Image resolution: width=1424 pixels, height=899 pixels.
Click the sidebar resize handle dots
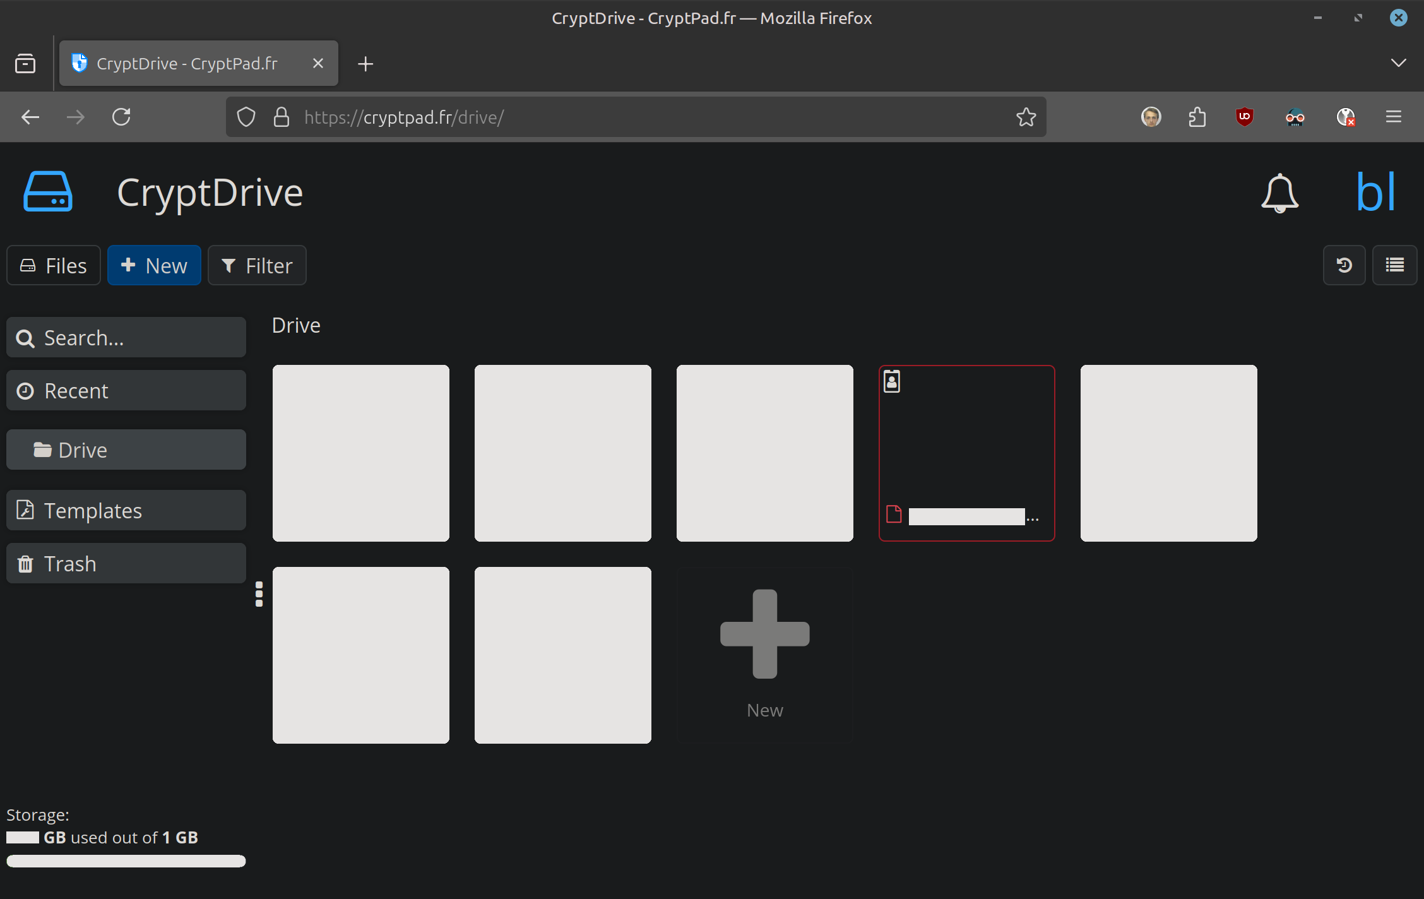(x=259, y=594)
